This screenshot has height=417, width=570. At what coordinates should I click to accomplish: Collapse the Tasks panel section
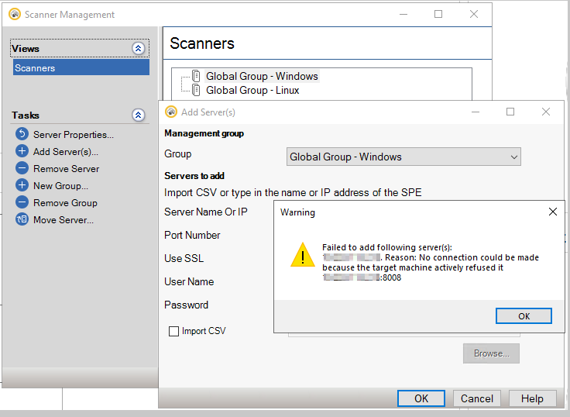point(139,115)
